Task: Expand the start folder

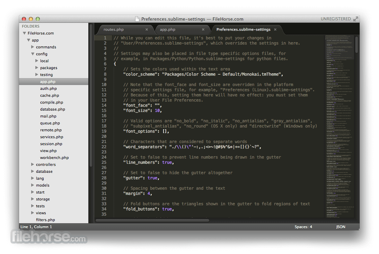Action: (33, 192)
